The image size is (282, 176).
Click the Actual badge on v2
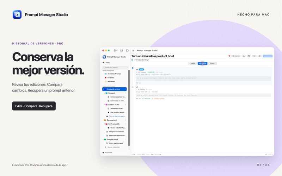click(142, 69)
